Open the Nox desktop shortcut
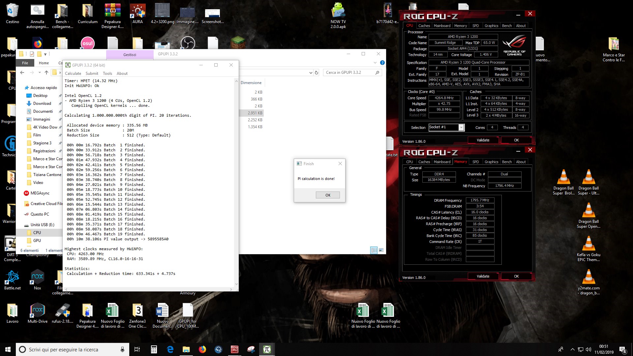Screen dimensions: 633x356 coord(37,280)
